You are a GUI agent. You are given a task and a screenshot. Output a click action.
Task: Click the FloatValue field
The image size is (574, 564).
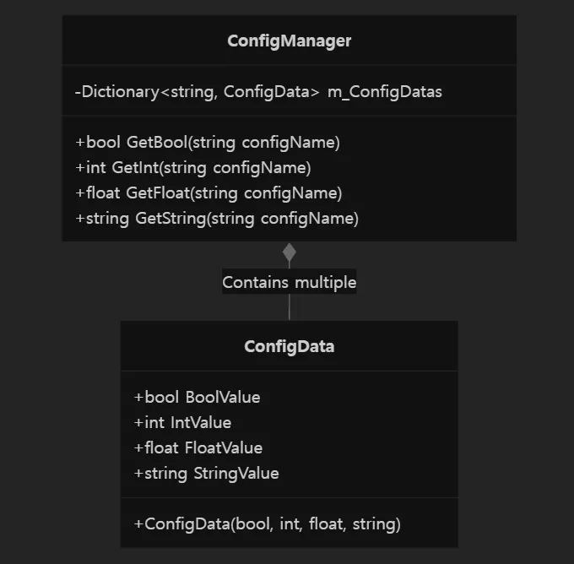(x=198, y=448)
